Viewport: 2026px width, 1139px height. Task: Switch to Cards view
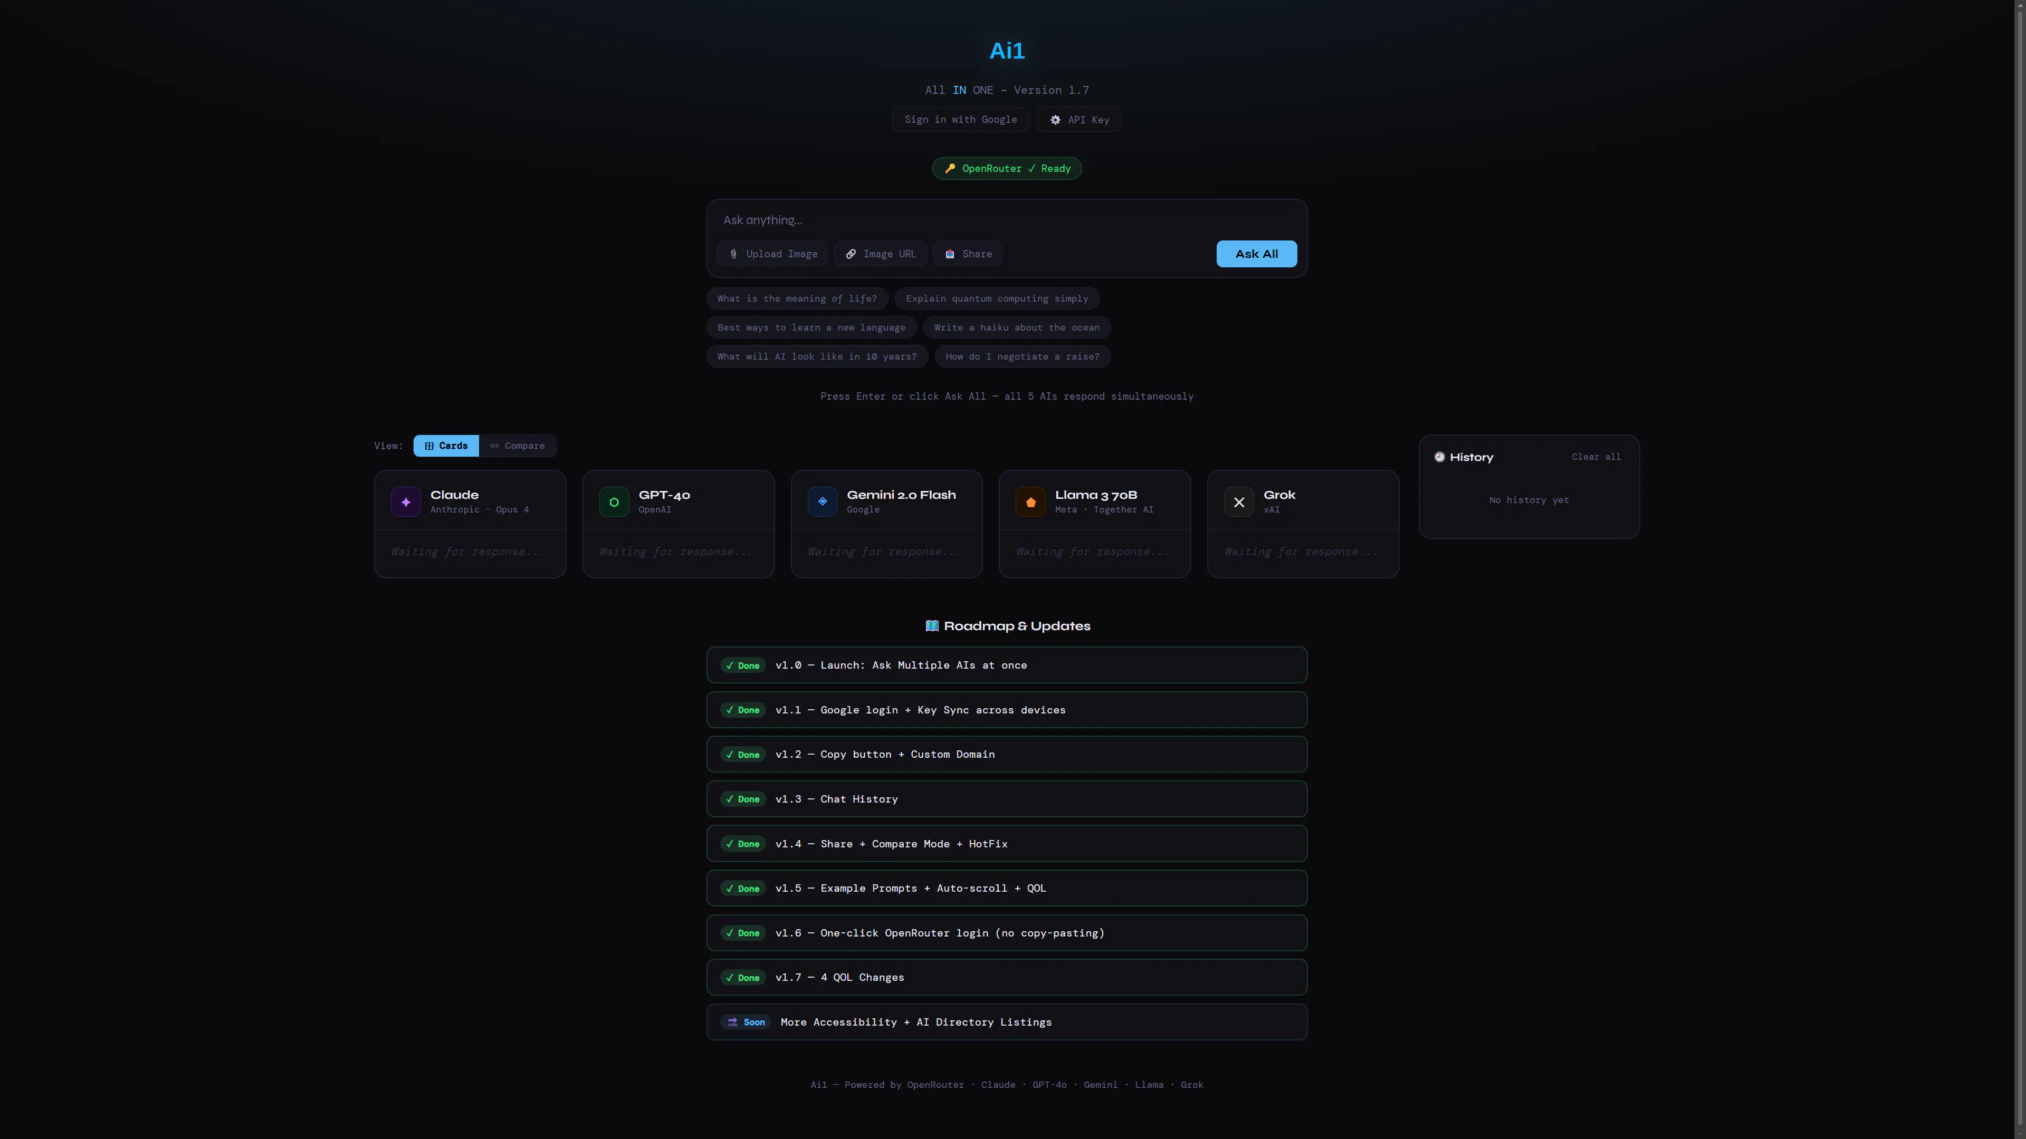446,446
